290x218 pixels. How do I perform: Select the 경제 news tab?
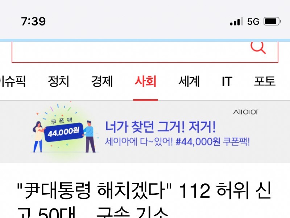tap(102, 81)
